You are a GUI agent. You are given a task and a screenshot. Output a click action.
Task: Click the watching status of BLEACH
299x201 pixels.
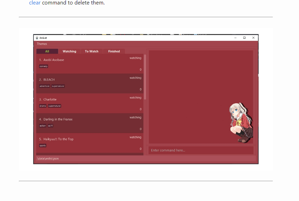tap(135, 78)
